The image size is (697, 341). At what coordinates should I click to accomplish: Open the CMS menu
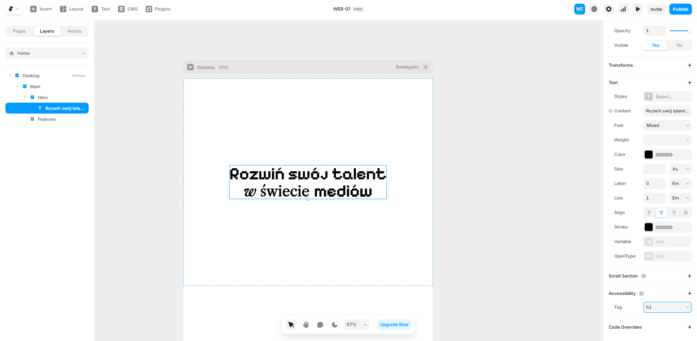pyautogui.click(x=128, y=9)
